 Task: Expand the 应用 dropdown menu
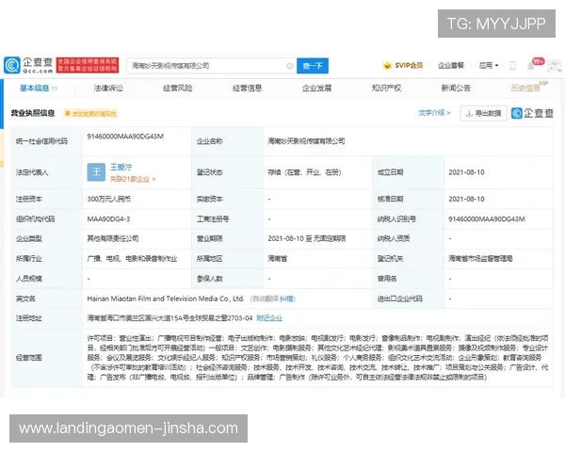click(488, 66)
